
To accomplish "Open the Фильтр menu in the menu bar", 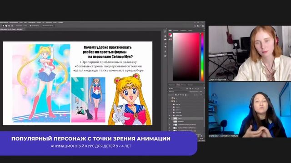I will click(39, 23).
